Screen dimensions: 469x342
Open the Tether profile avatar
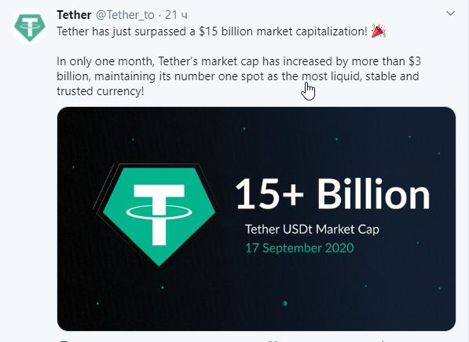coord(29,27)
